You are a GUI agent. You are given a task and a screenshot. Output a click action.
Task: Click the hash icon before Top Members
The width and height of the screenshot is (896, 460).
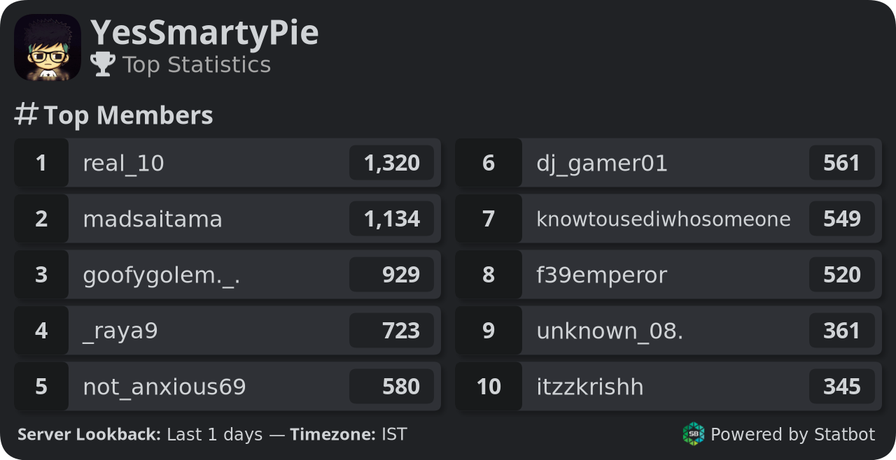click(x=26, y=114)
